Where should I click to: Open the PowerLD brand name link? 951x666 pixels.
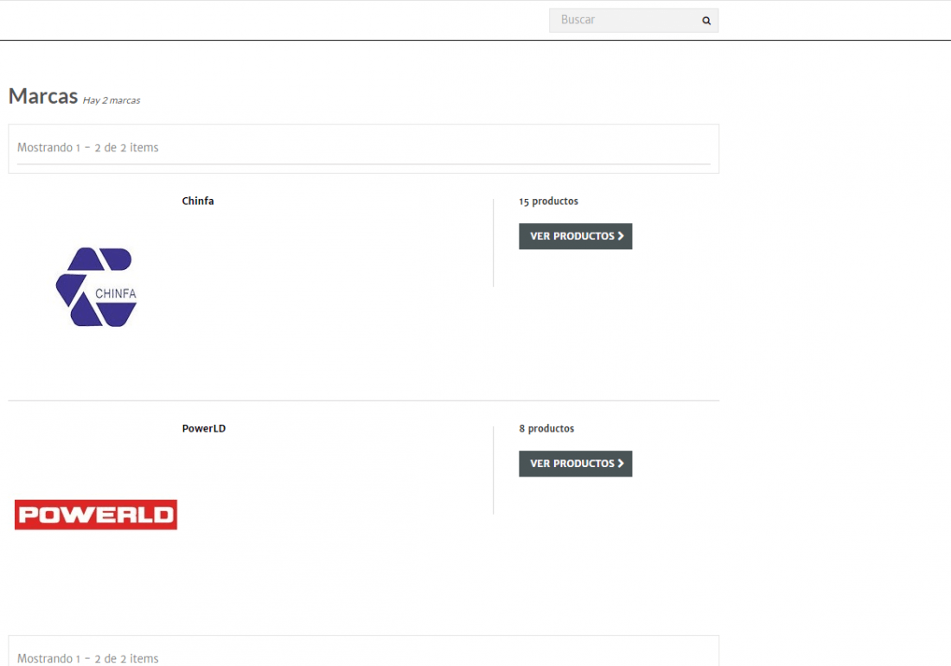pyautogui.click(x=204, y=428)
